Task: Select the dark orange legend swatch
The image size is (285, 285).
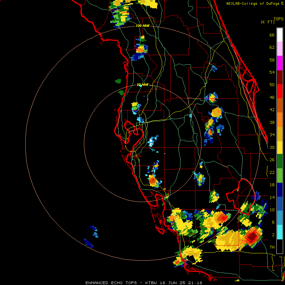Action: (280, 105)
